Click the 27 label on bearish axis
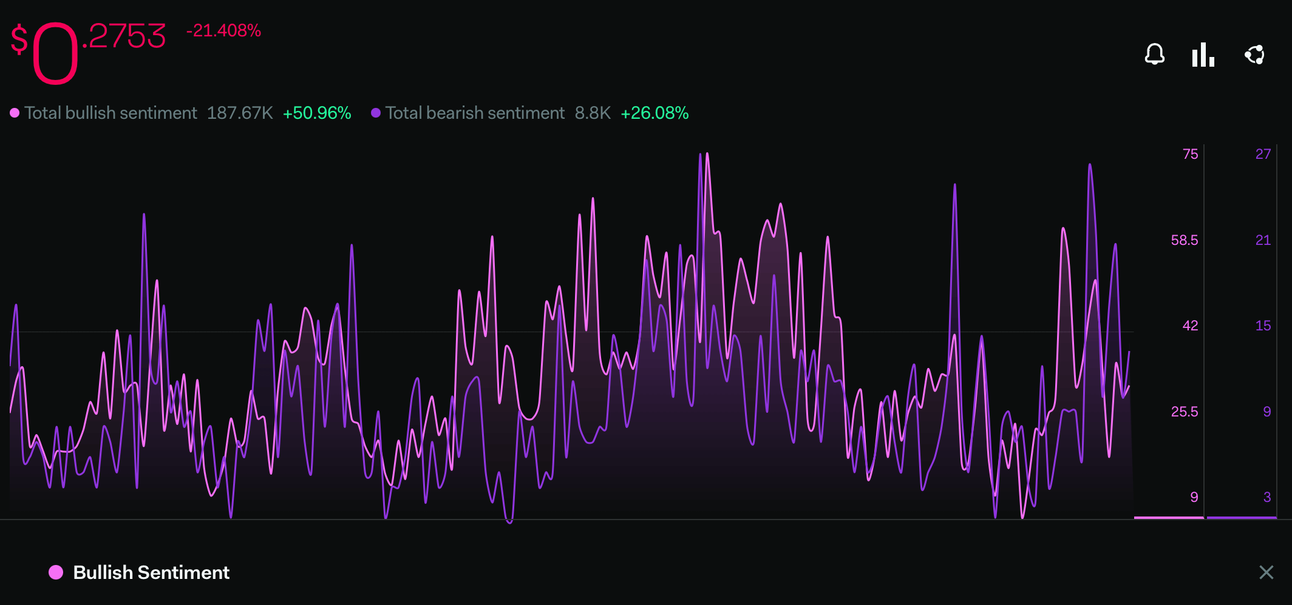1292x605 pixels. tap(1263, 154)
